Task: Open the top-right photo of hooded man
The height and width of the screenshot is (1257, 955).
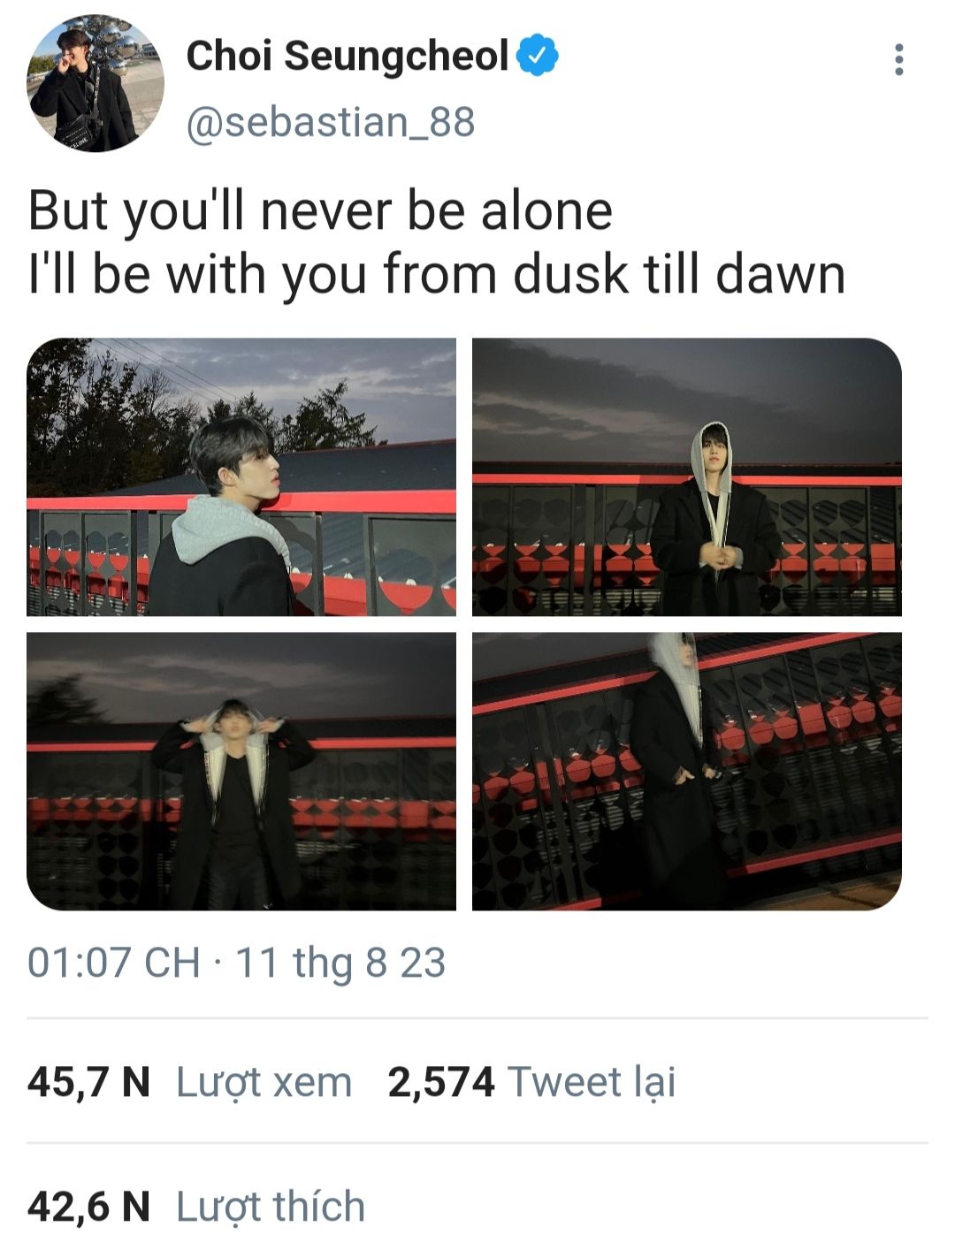Action: coord(687,476)
